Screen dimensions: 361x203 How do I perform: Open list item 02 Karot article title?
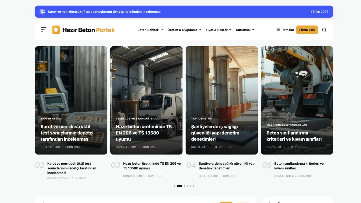72,168
